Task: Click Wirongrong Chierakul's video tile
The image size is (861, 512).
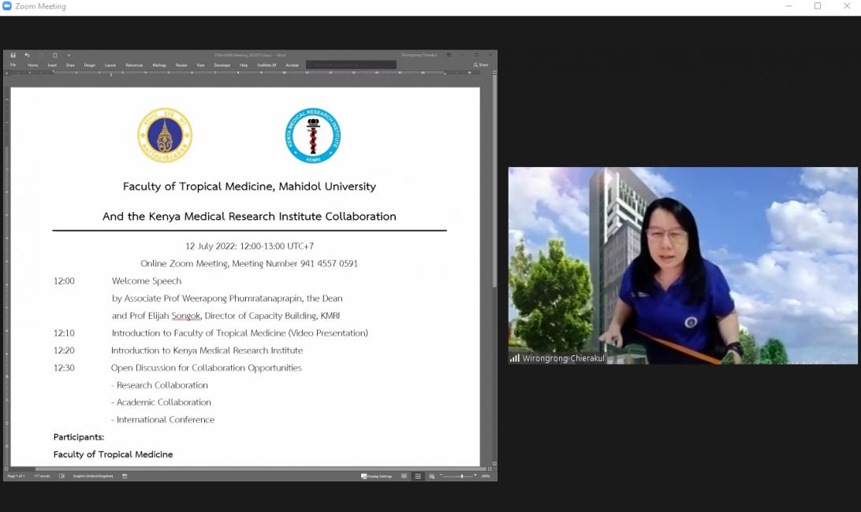Action: [x=683, y=265]
